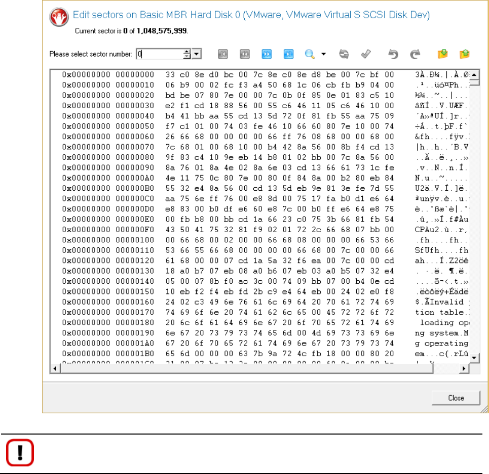Select byte '65' in row 000001B0
The width and height of the screenshot is (489, 474).
(x=170, y=354)
